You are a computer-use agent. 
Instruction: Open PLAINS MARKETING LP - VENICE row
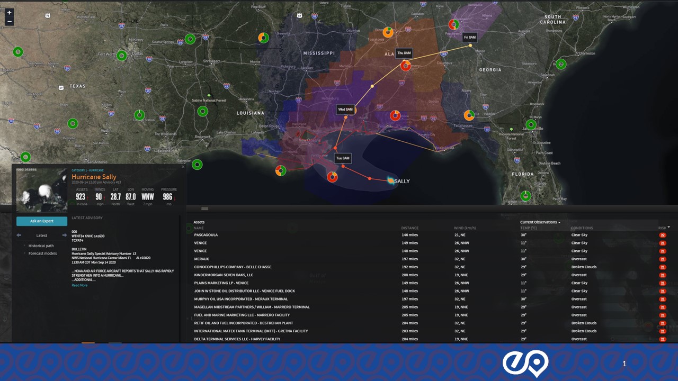click(x=430, y=283)
